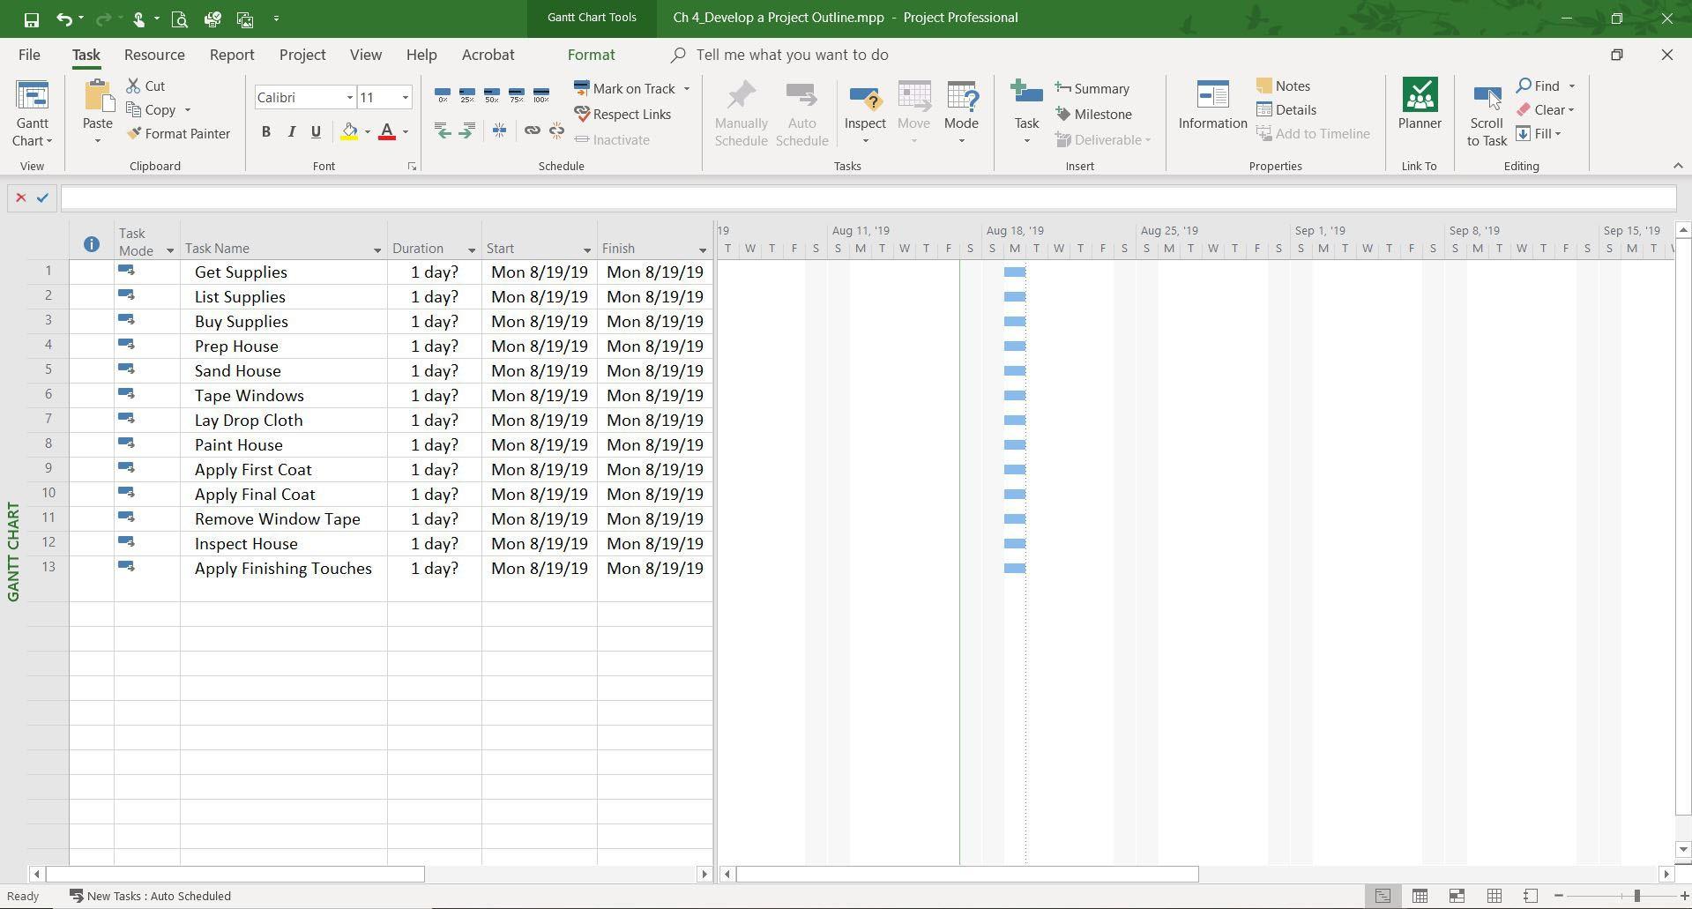The image size is (1692, 909).
Task: Open Duration column filter dropdown
Action: pyautogui.click(x=472, y=250)
